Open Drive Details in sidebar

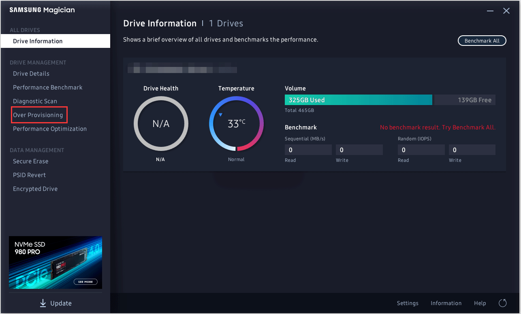31,73
